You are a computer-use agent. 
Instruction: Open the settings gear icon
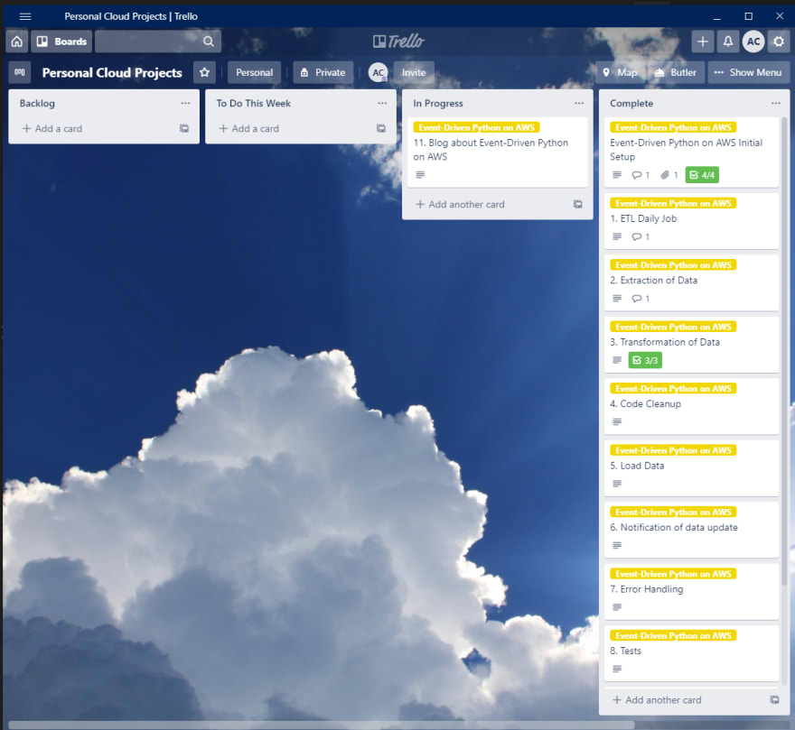tap(779, 42)
